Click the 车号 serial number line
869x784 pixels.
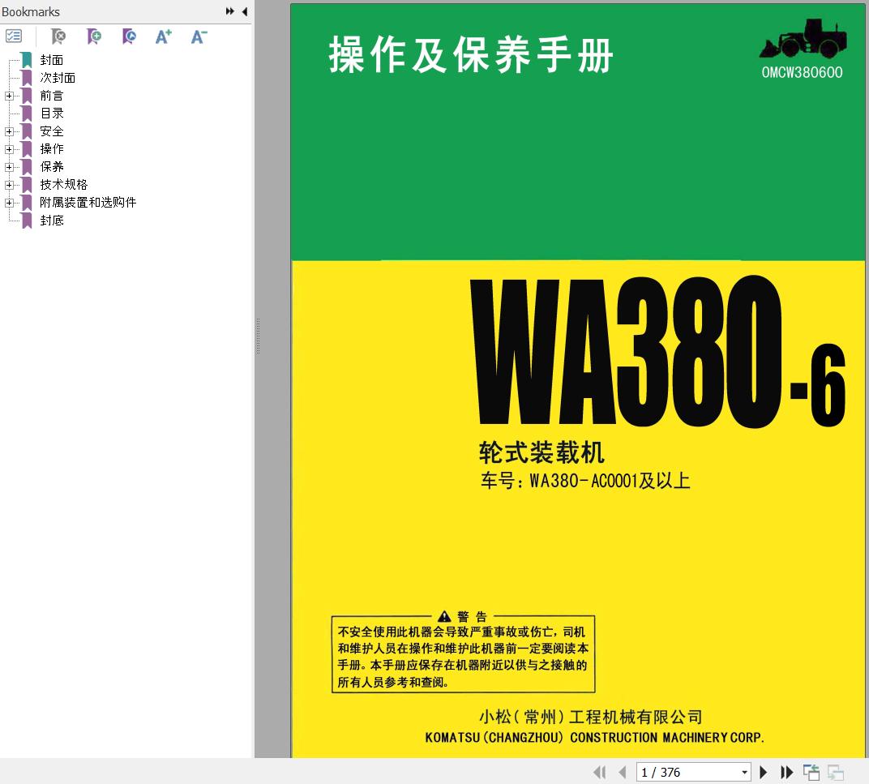[x=585, y=480]
